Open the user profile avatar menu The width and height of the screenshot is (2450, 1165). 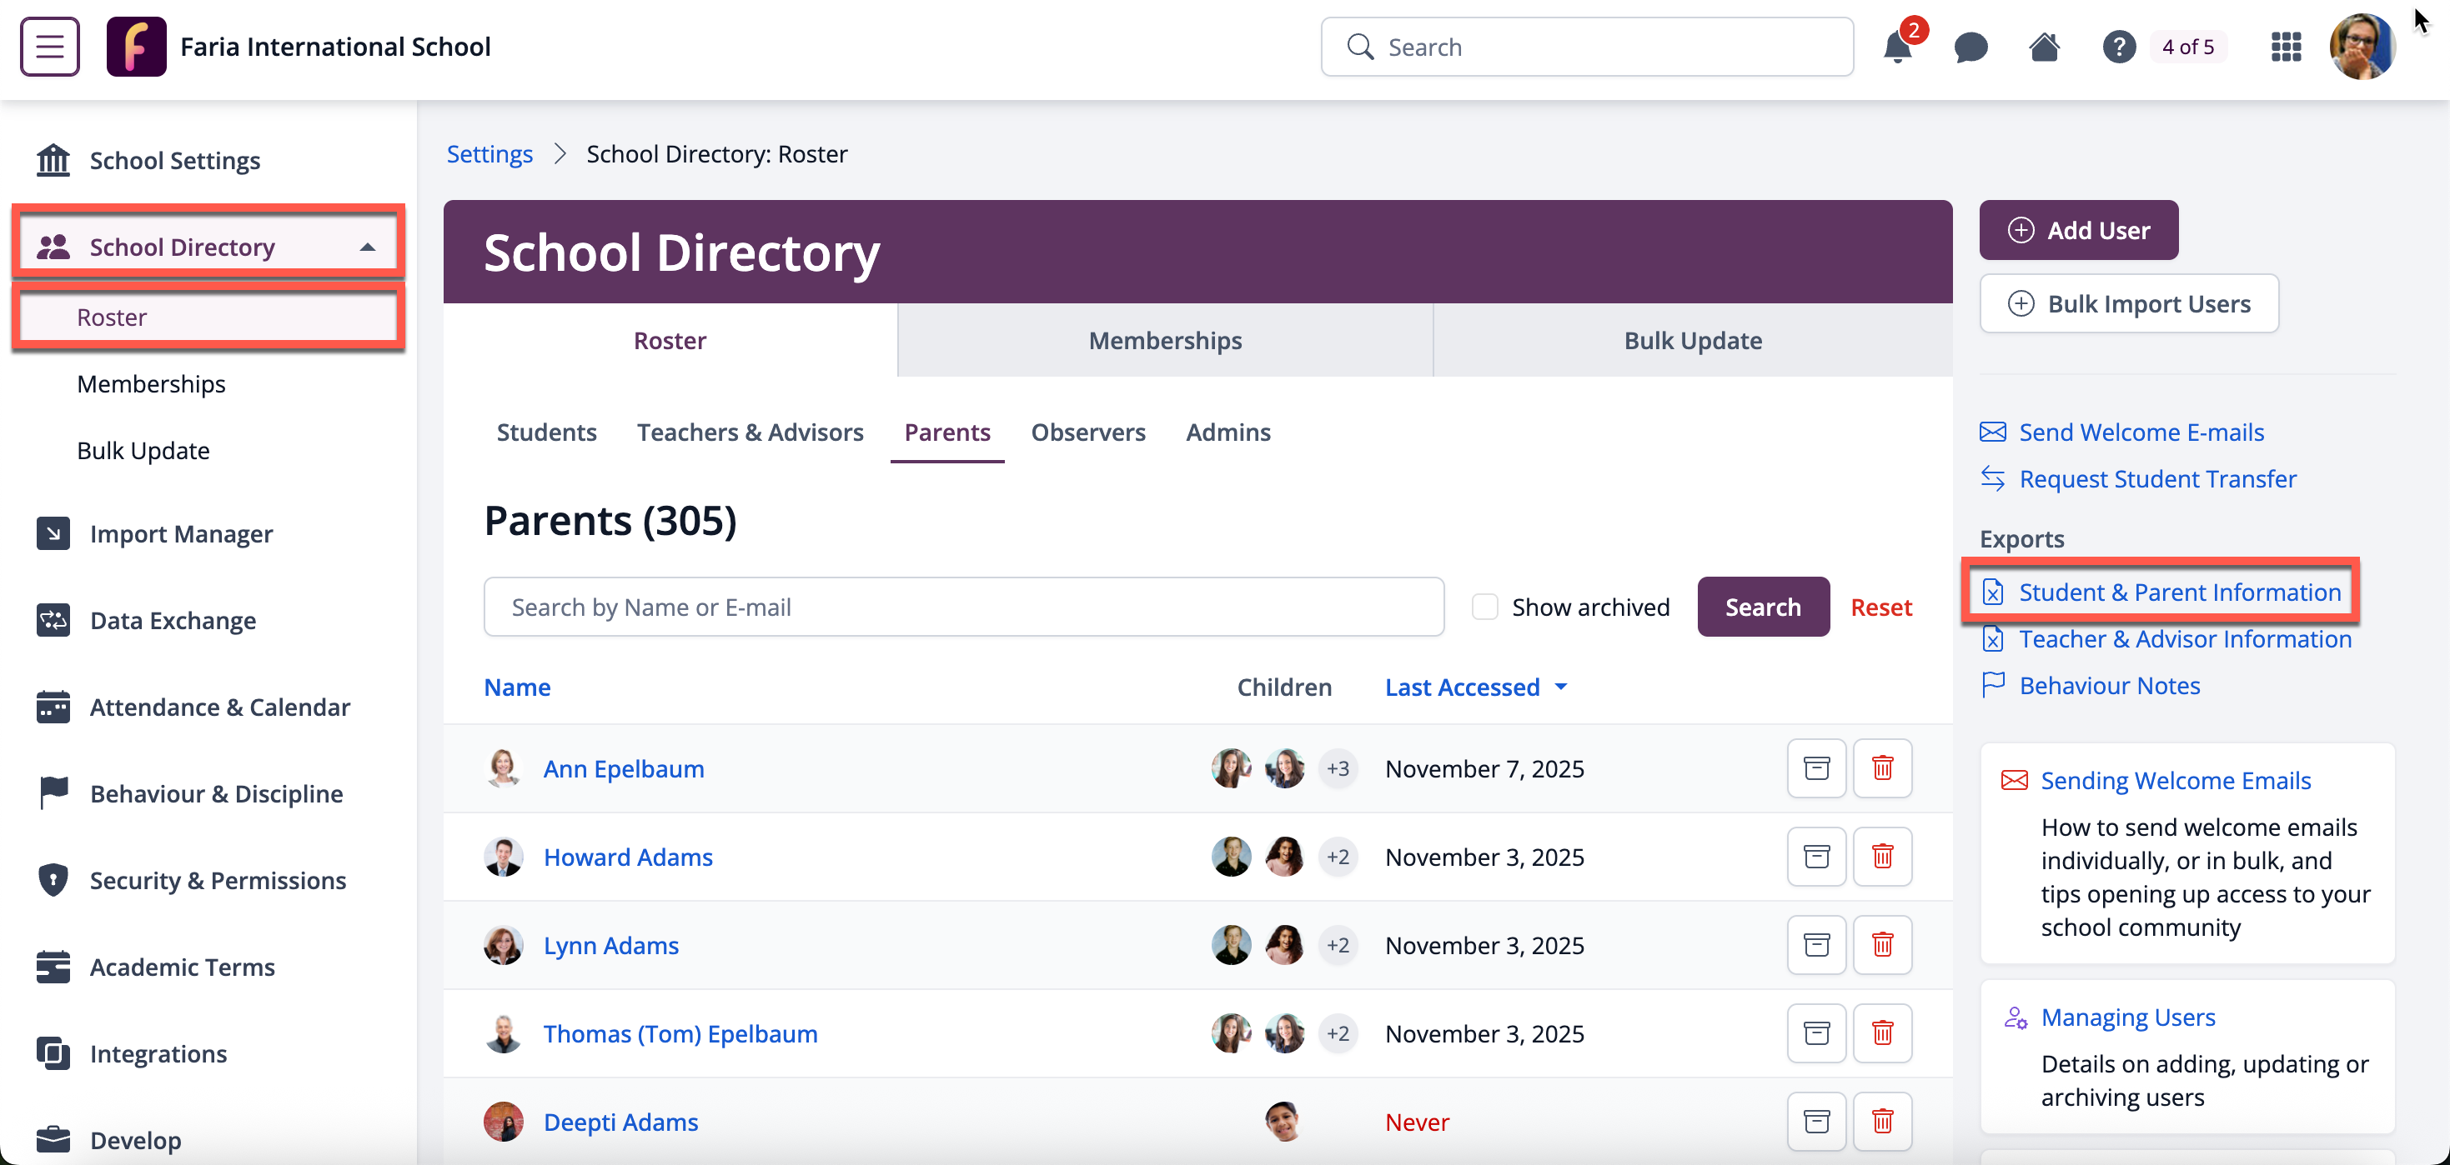tap(2362, 47)
